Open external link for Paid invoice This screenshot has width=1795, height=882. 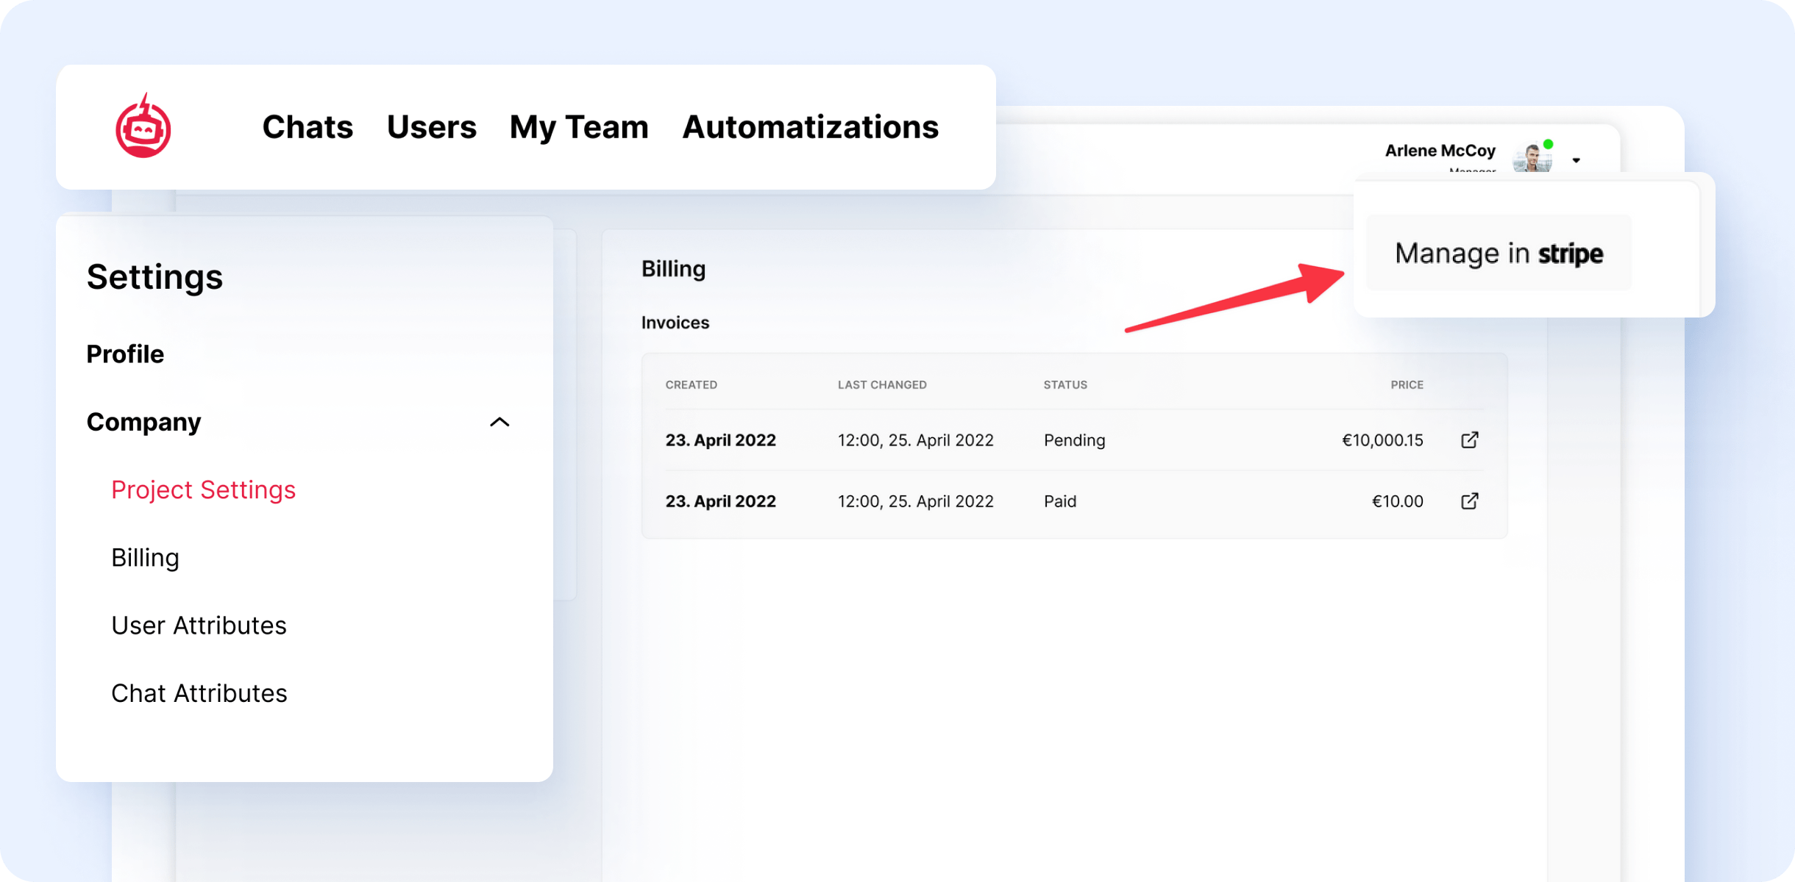1469,501
